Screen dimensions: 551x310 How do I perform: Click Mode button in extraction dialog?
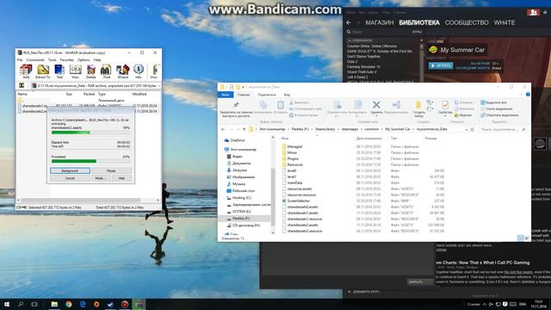click(x=100, y=178)
